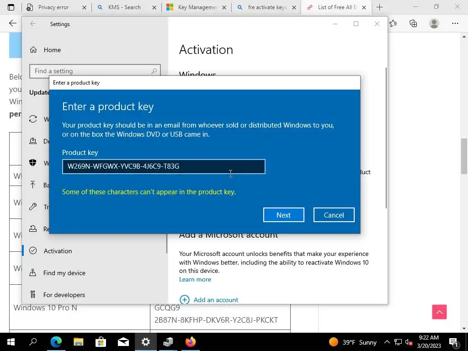Open the Edge Favorites star icon

pyautogui.click(x=394, y=23)
